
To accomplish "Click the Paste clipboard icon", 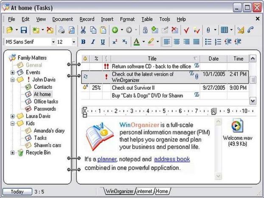I will [x=103, y=30].
